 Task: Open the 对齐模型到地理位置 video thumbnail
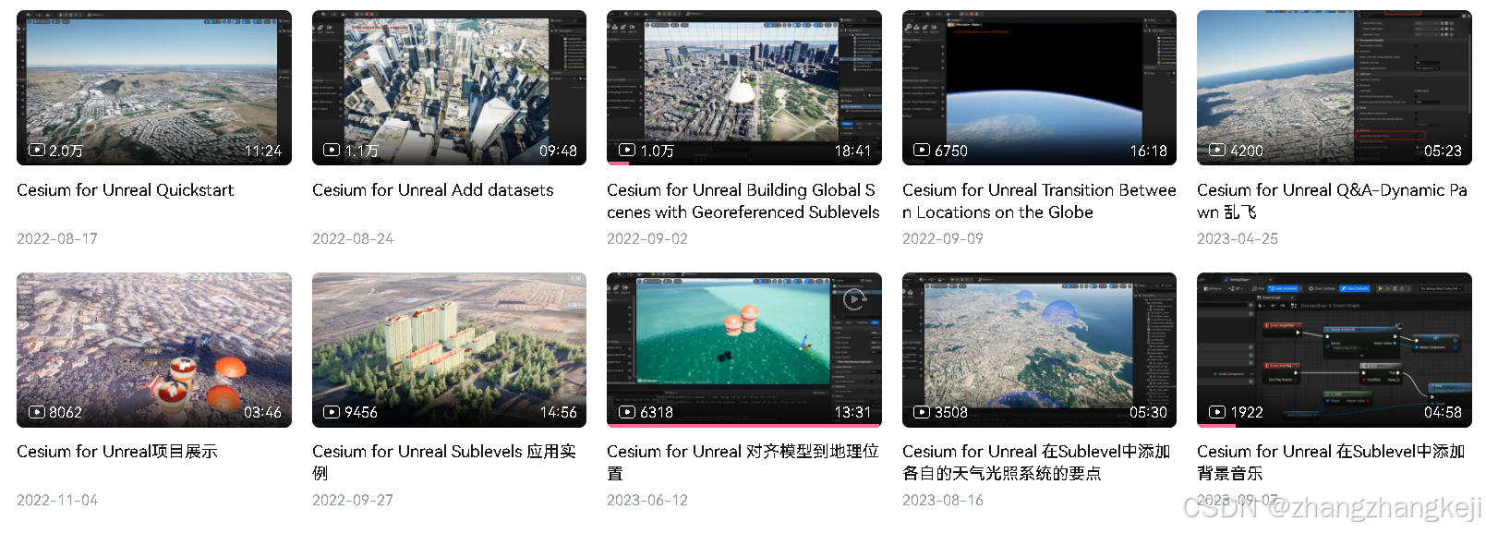tap(744, 350)
